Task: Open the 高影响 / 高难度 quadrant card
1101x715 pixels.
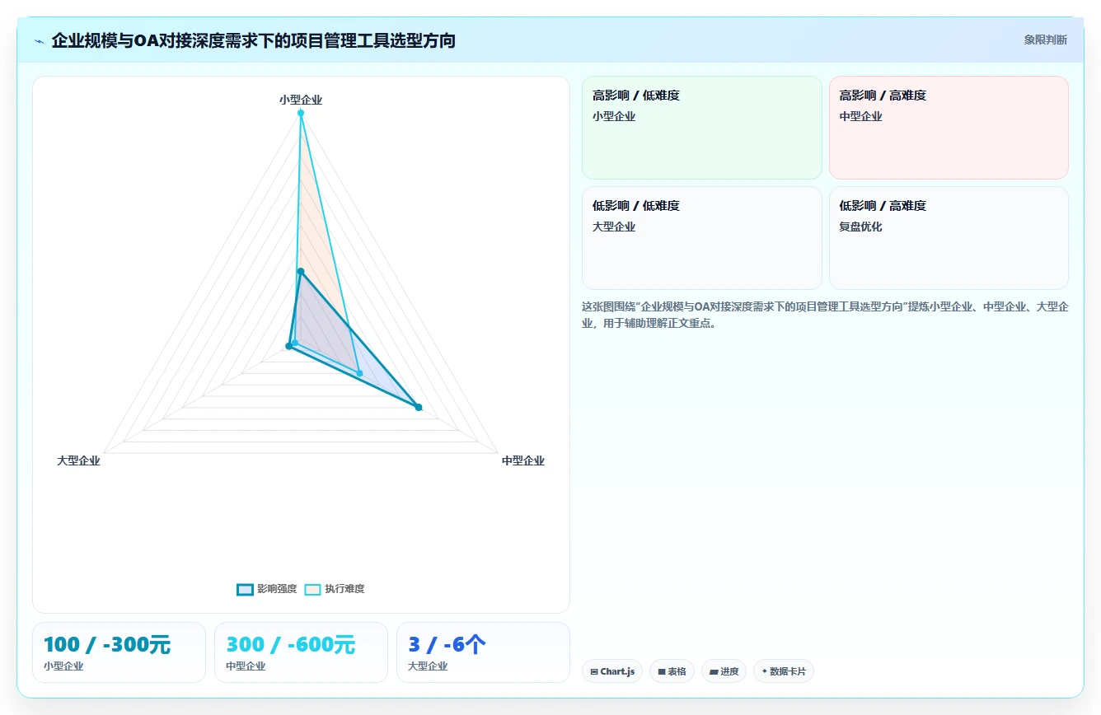Action: pyautogui.click(x=949, y=128)
